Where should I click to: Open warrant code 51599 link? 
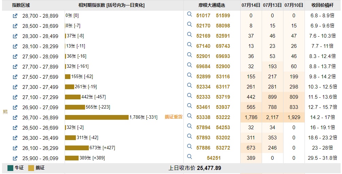click(x=223, y=16)
